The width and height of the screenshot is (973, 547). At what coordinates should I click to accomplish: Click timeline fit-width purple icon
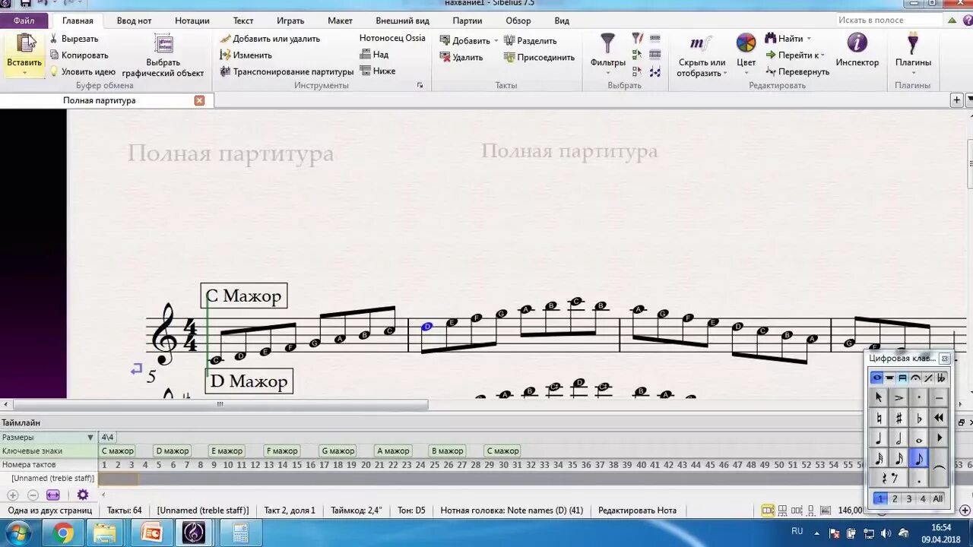click(x=53, y=495)
